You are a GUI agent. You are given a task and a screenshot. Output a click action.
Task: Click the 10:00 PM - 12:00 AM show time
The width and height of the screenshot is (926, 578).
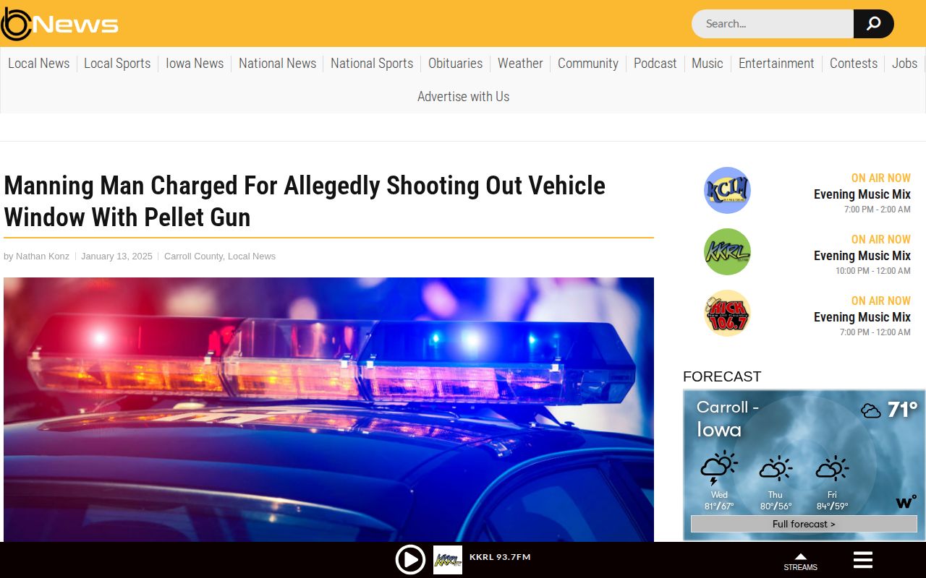point(873,271)
